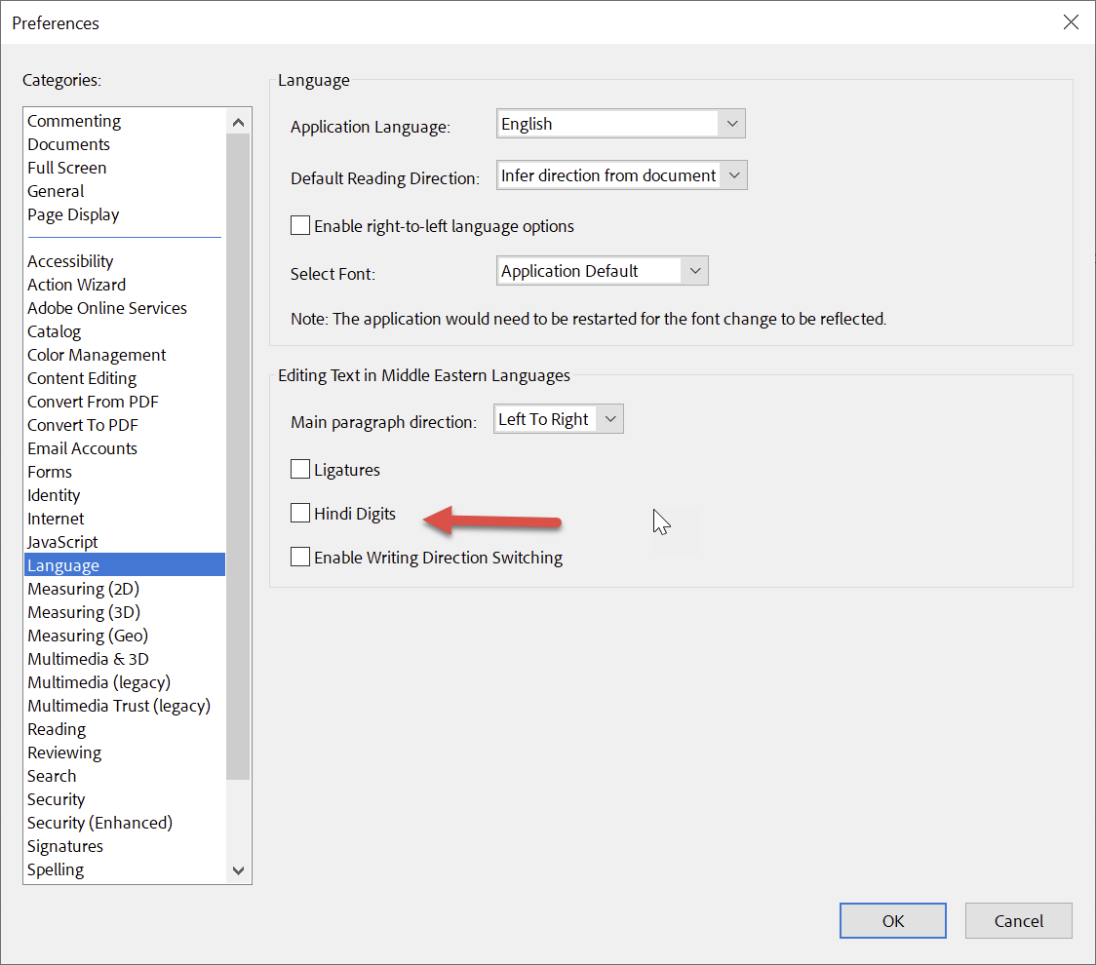Tick the Hindi Digits checkbox
This screenshot has width=1096, height=965.
pos(300,514)
